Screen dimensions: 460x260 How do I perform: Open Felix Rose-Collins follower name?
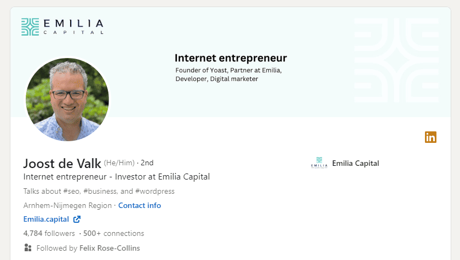110,248
